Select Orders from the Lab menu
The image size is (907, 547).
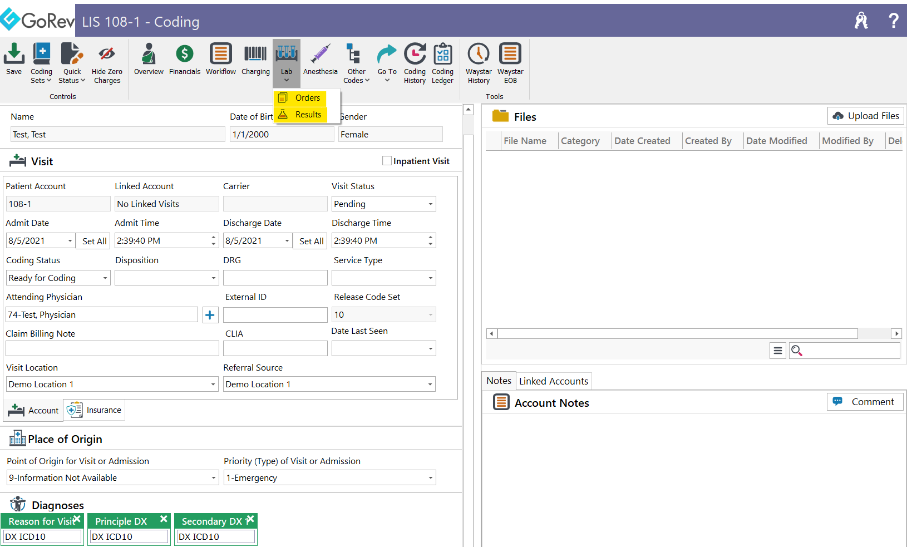[x=300, y=98]
